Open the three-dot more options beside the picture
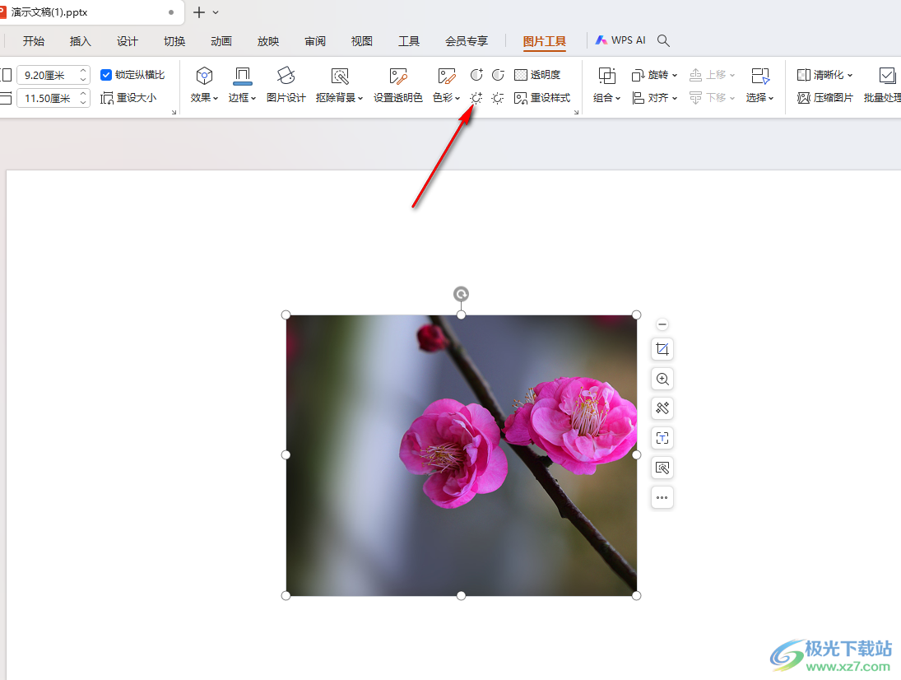Viewport: 901px width, 680px height. [x=662, y=498]
